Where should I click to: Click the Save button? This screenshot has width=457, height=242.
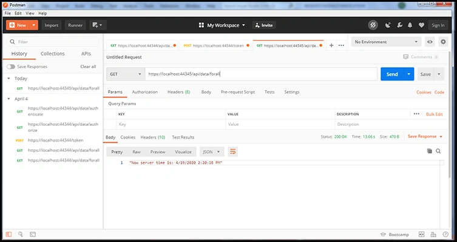coord(425,74)
